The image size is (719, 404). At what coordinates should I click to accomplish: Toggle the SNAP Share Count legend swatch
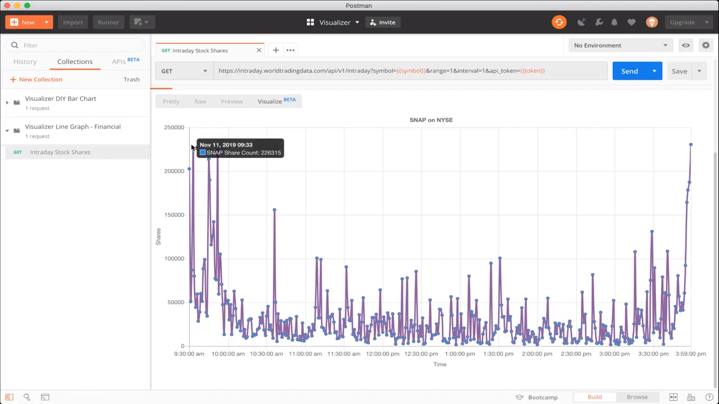click(x=203, y=153)
